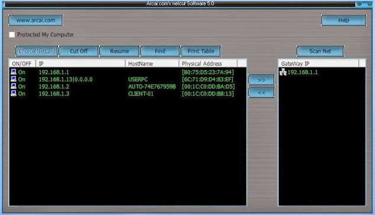The height and width of the screenshot is (215, 375).
Task: Click computer icon in the 192.168.1.1 row
Action: [x=14, y=72]
